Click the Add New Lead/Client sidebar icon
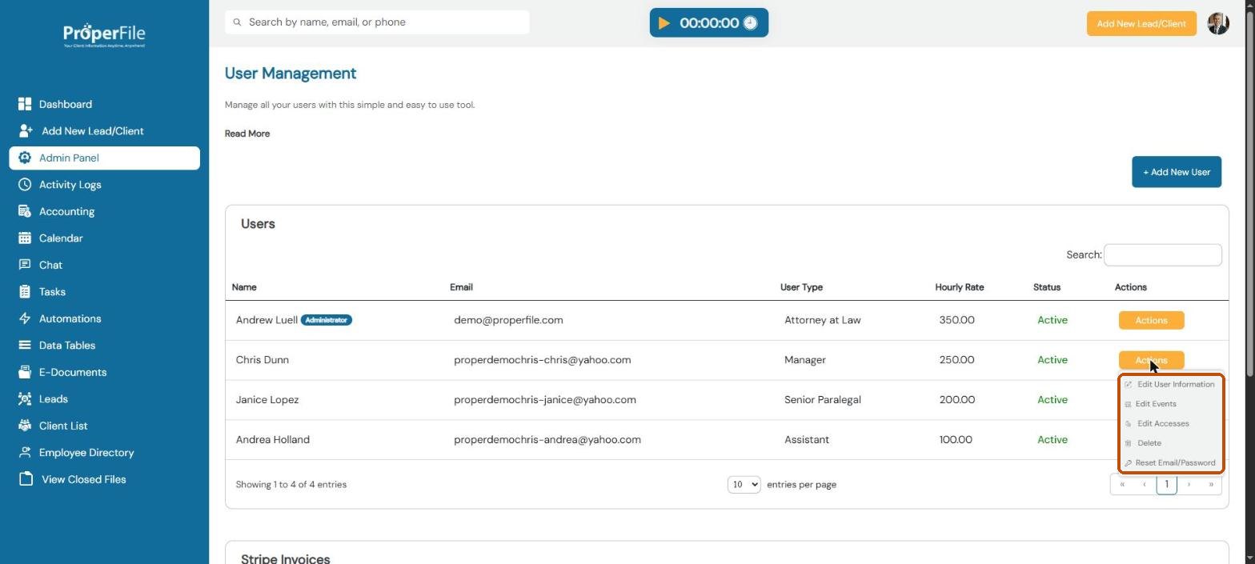1255x564 pixels. [x=25, y=131]
